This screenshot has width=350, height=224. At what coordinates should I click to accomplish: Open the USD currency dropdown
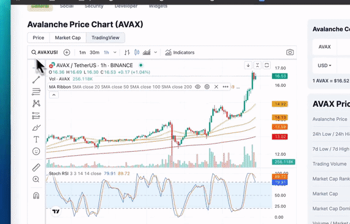click(324, 65)
